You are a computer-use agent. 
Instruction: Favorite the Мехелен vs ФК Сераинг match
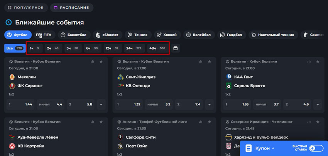click(x=101, y=61)
